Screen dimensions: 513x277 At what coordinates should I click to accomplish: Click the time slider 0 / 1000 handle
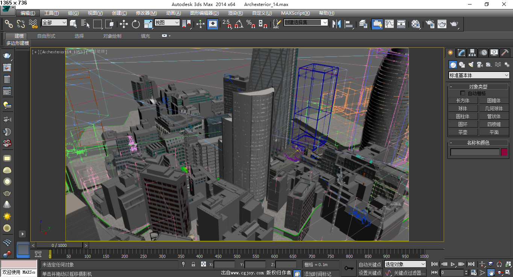(60, 245)
